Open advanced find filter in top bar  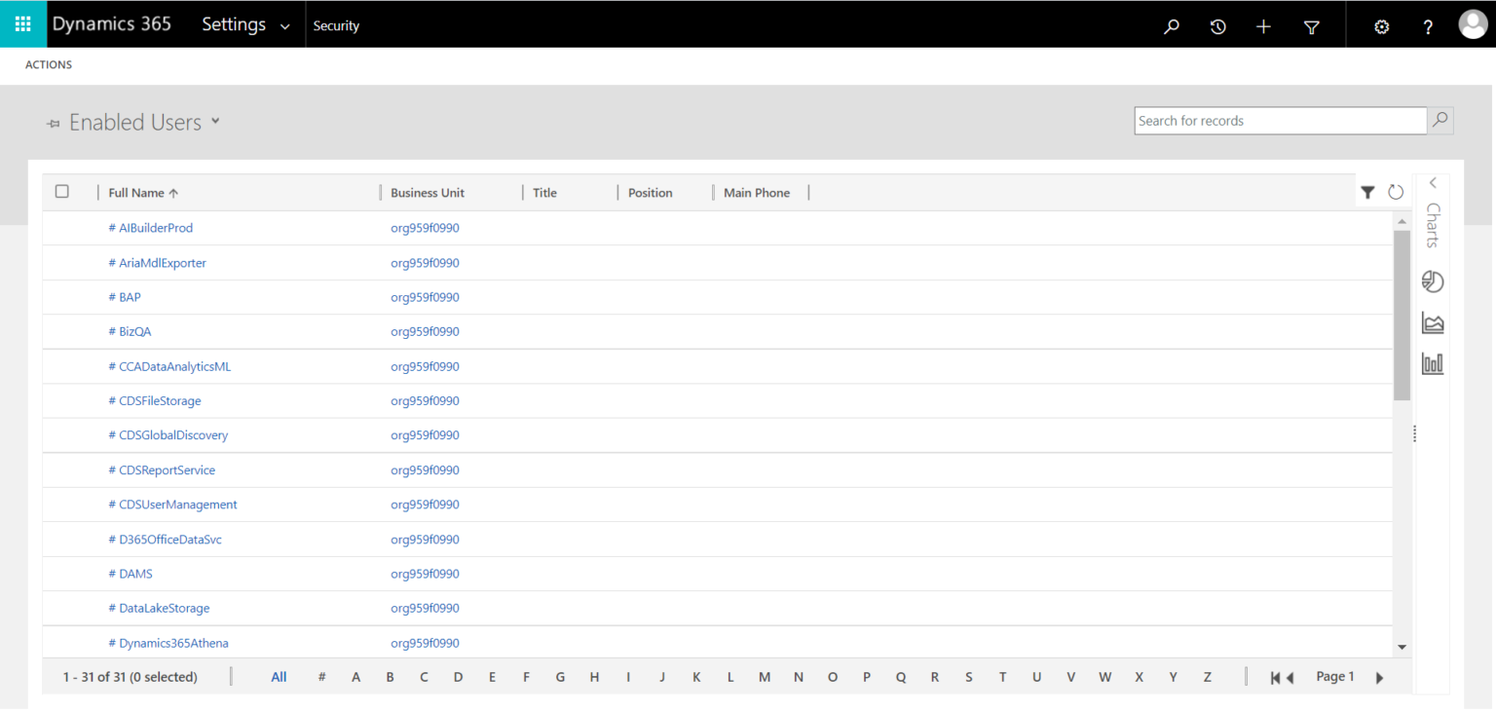1311,24
